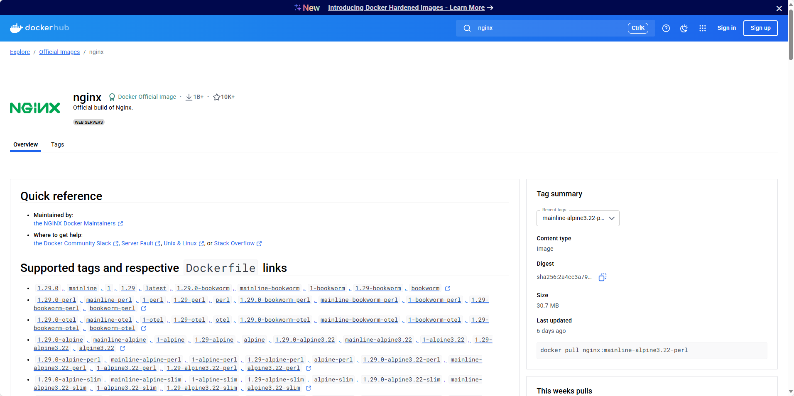
Task: Click the WEB SERVERS category chip
Action: coord(89,122)
